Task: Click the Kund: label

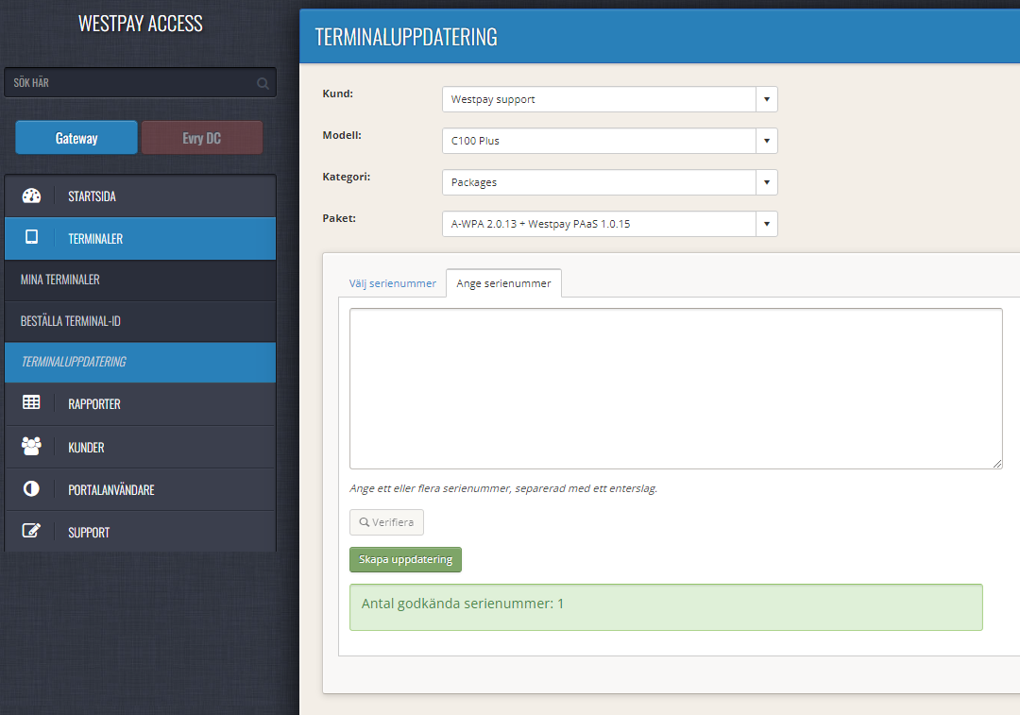Action: point(337,94)
